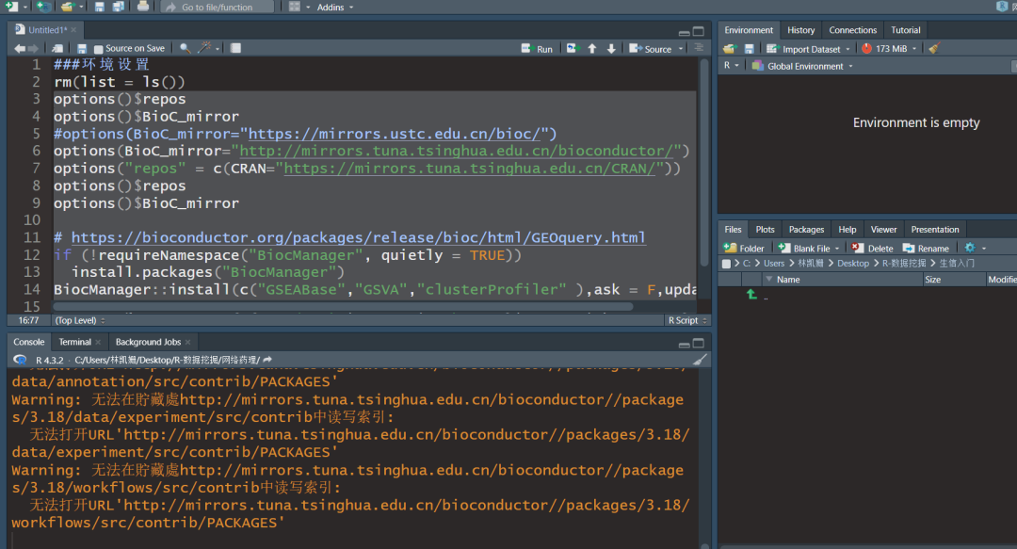Open the Packages tab

(x=806, y=230)
